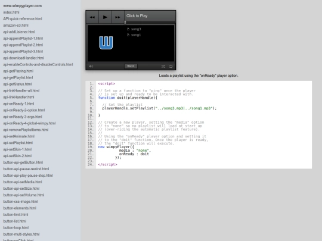Click the song1 file icon
The height and width of the screenshot is (241, 322).
(x=128, y=35)
